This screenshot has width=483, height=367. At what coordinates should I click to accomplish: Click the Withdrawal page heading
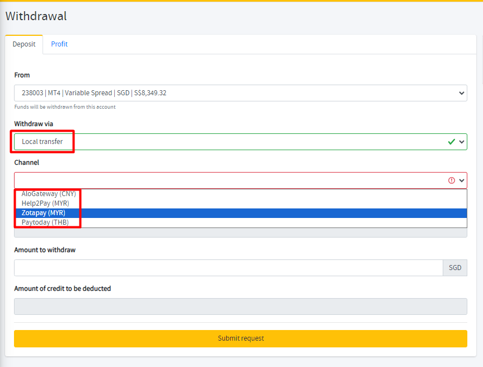pyautogui.click(x=36, y=16)
